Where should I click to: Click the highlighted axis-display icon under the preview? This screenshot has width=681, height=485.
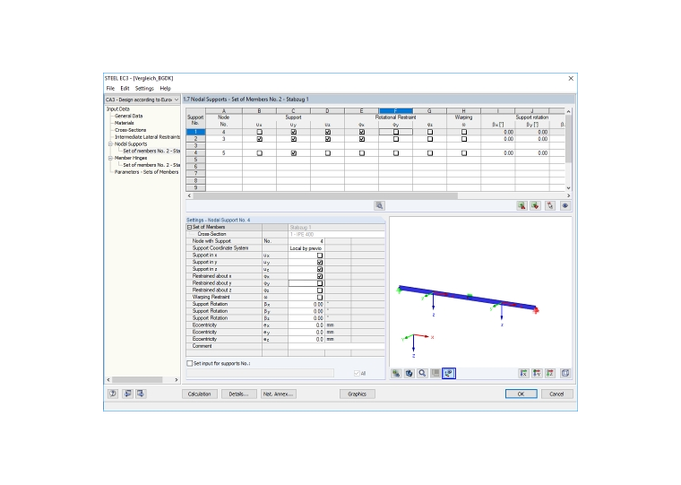click(x=449, y=373)
